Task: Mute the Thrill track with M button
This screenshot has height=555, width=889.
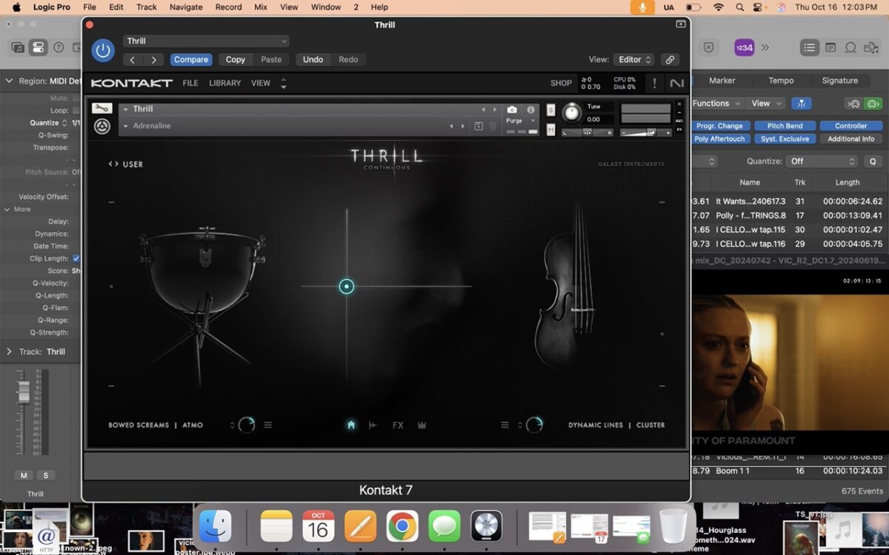Action: [x=24, y=475]
